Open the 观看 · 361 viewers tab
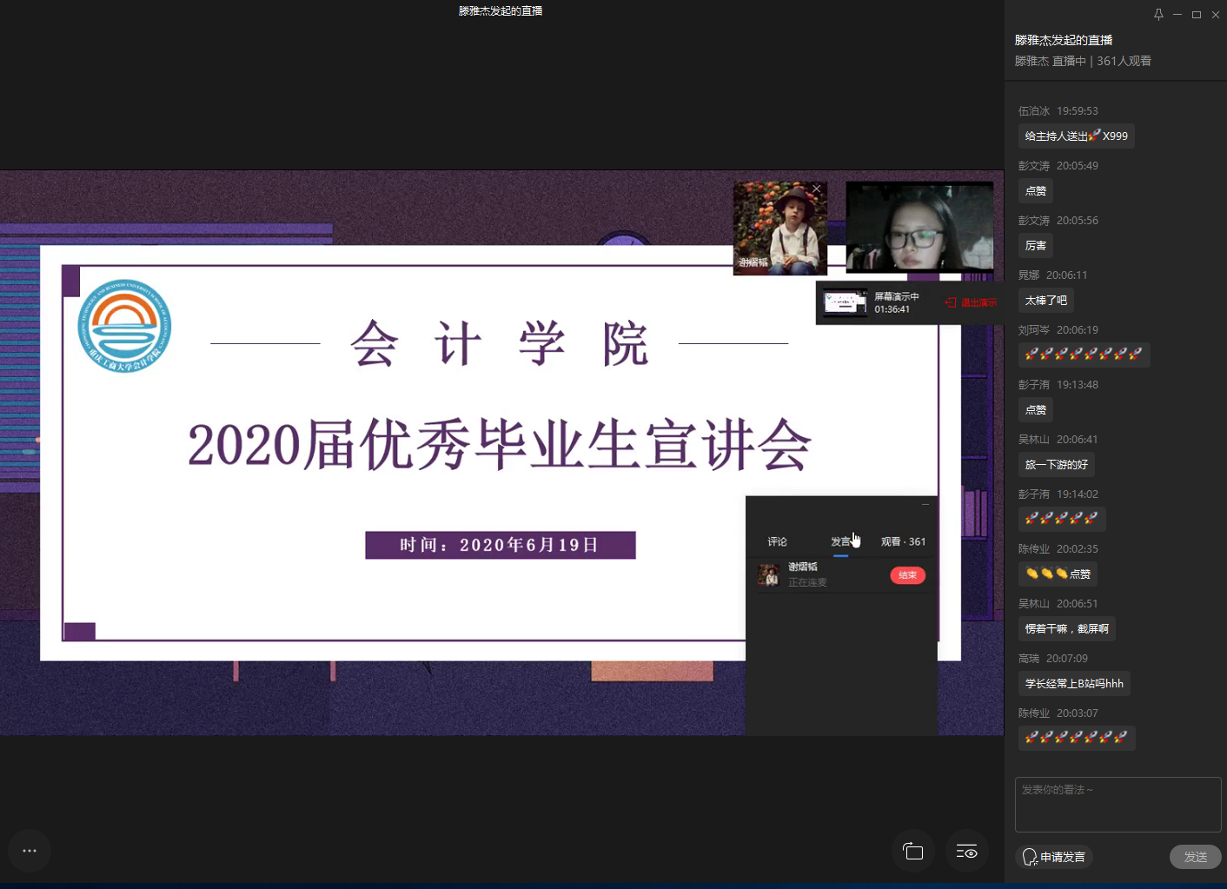The image size is (1227, 889). tap(903, 541)
